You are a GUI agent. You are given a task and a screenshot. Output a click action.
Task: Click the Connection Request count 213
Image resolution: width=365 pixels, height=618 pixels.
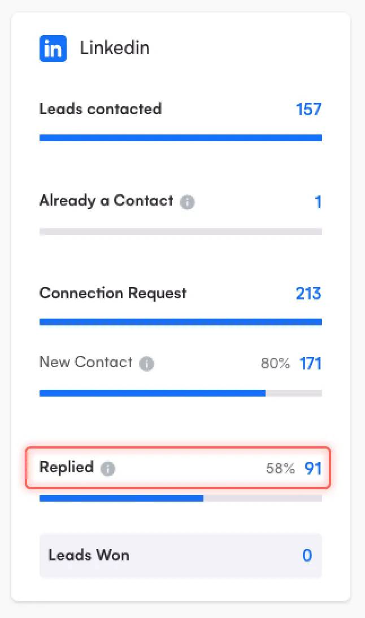[308, 293]
